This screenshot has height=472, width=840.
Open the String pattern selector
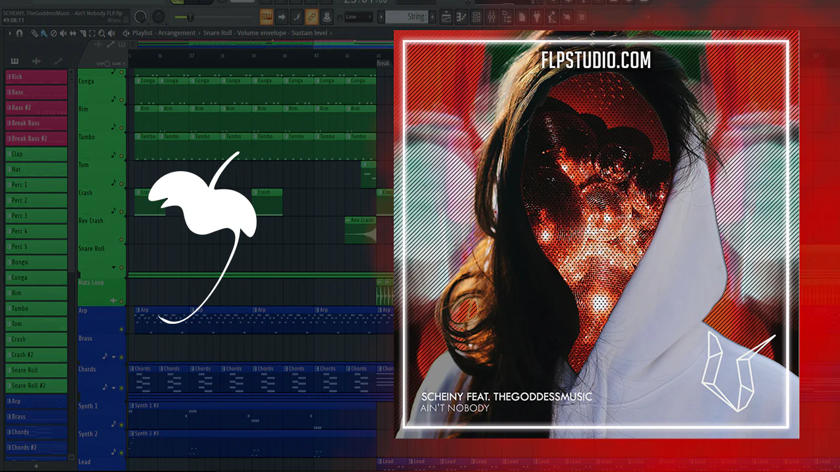coord(408,17)
